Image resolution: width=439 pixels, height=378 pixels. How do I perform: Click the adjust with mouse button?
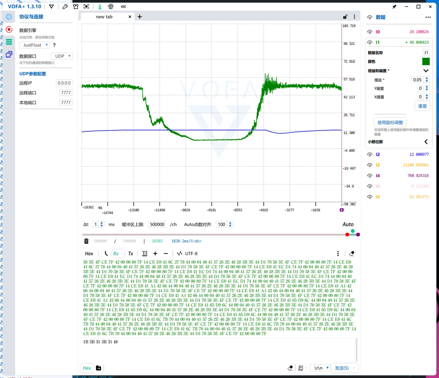click(390, 123)
